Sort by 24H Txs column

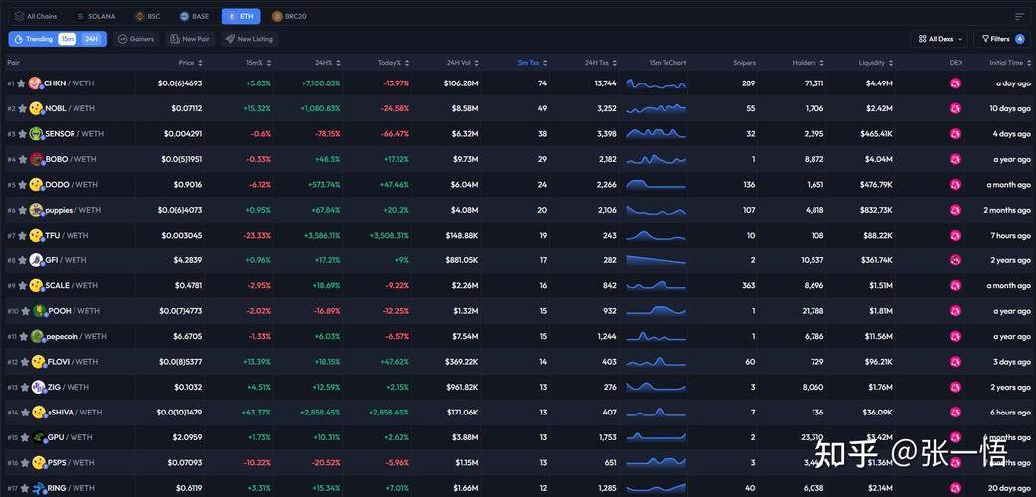601,63
